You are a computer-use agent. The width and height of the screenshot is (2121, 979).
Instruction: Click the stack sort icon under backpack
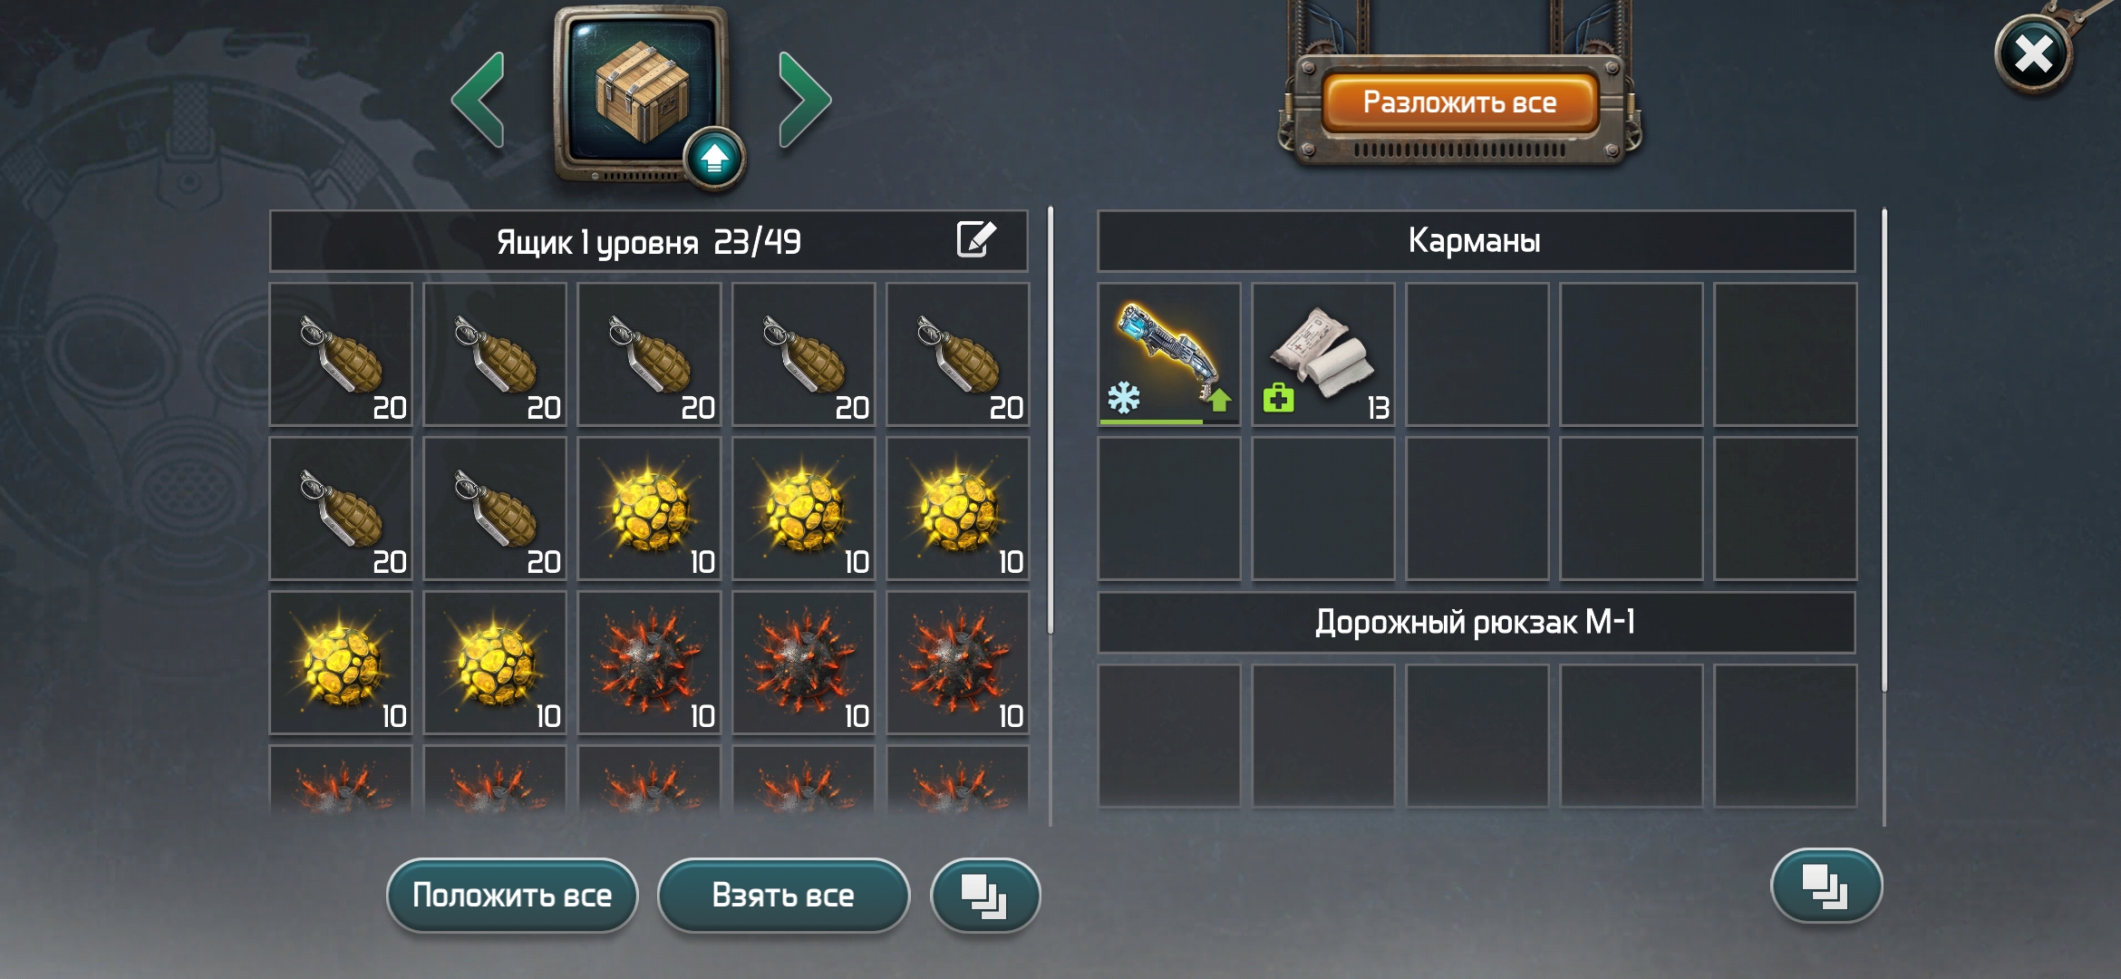coord(1826,886)
